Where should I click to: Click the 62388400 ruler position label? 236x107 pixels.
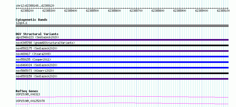(71, 11)
